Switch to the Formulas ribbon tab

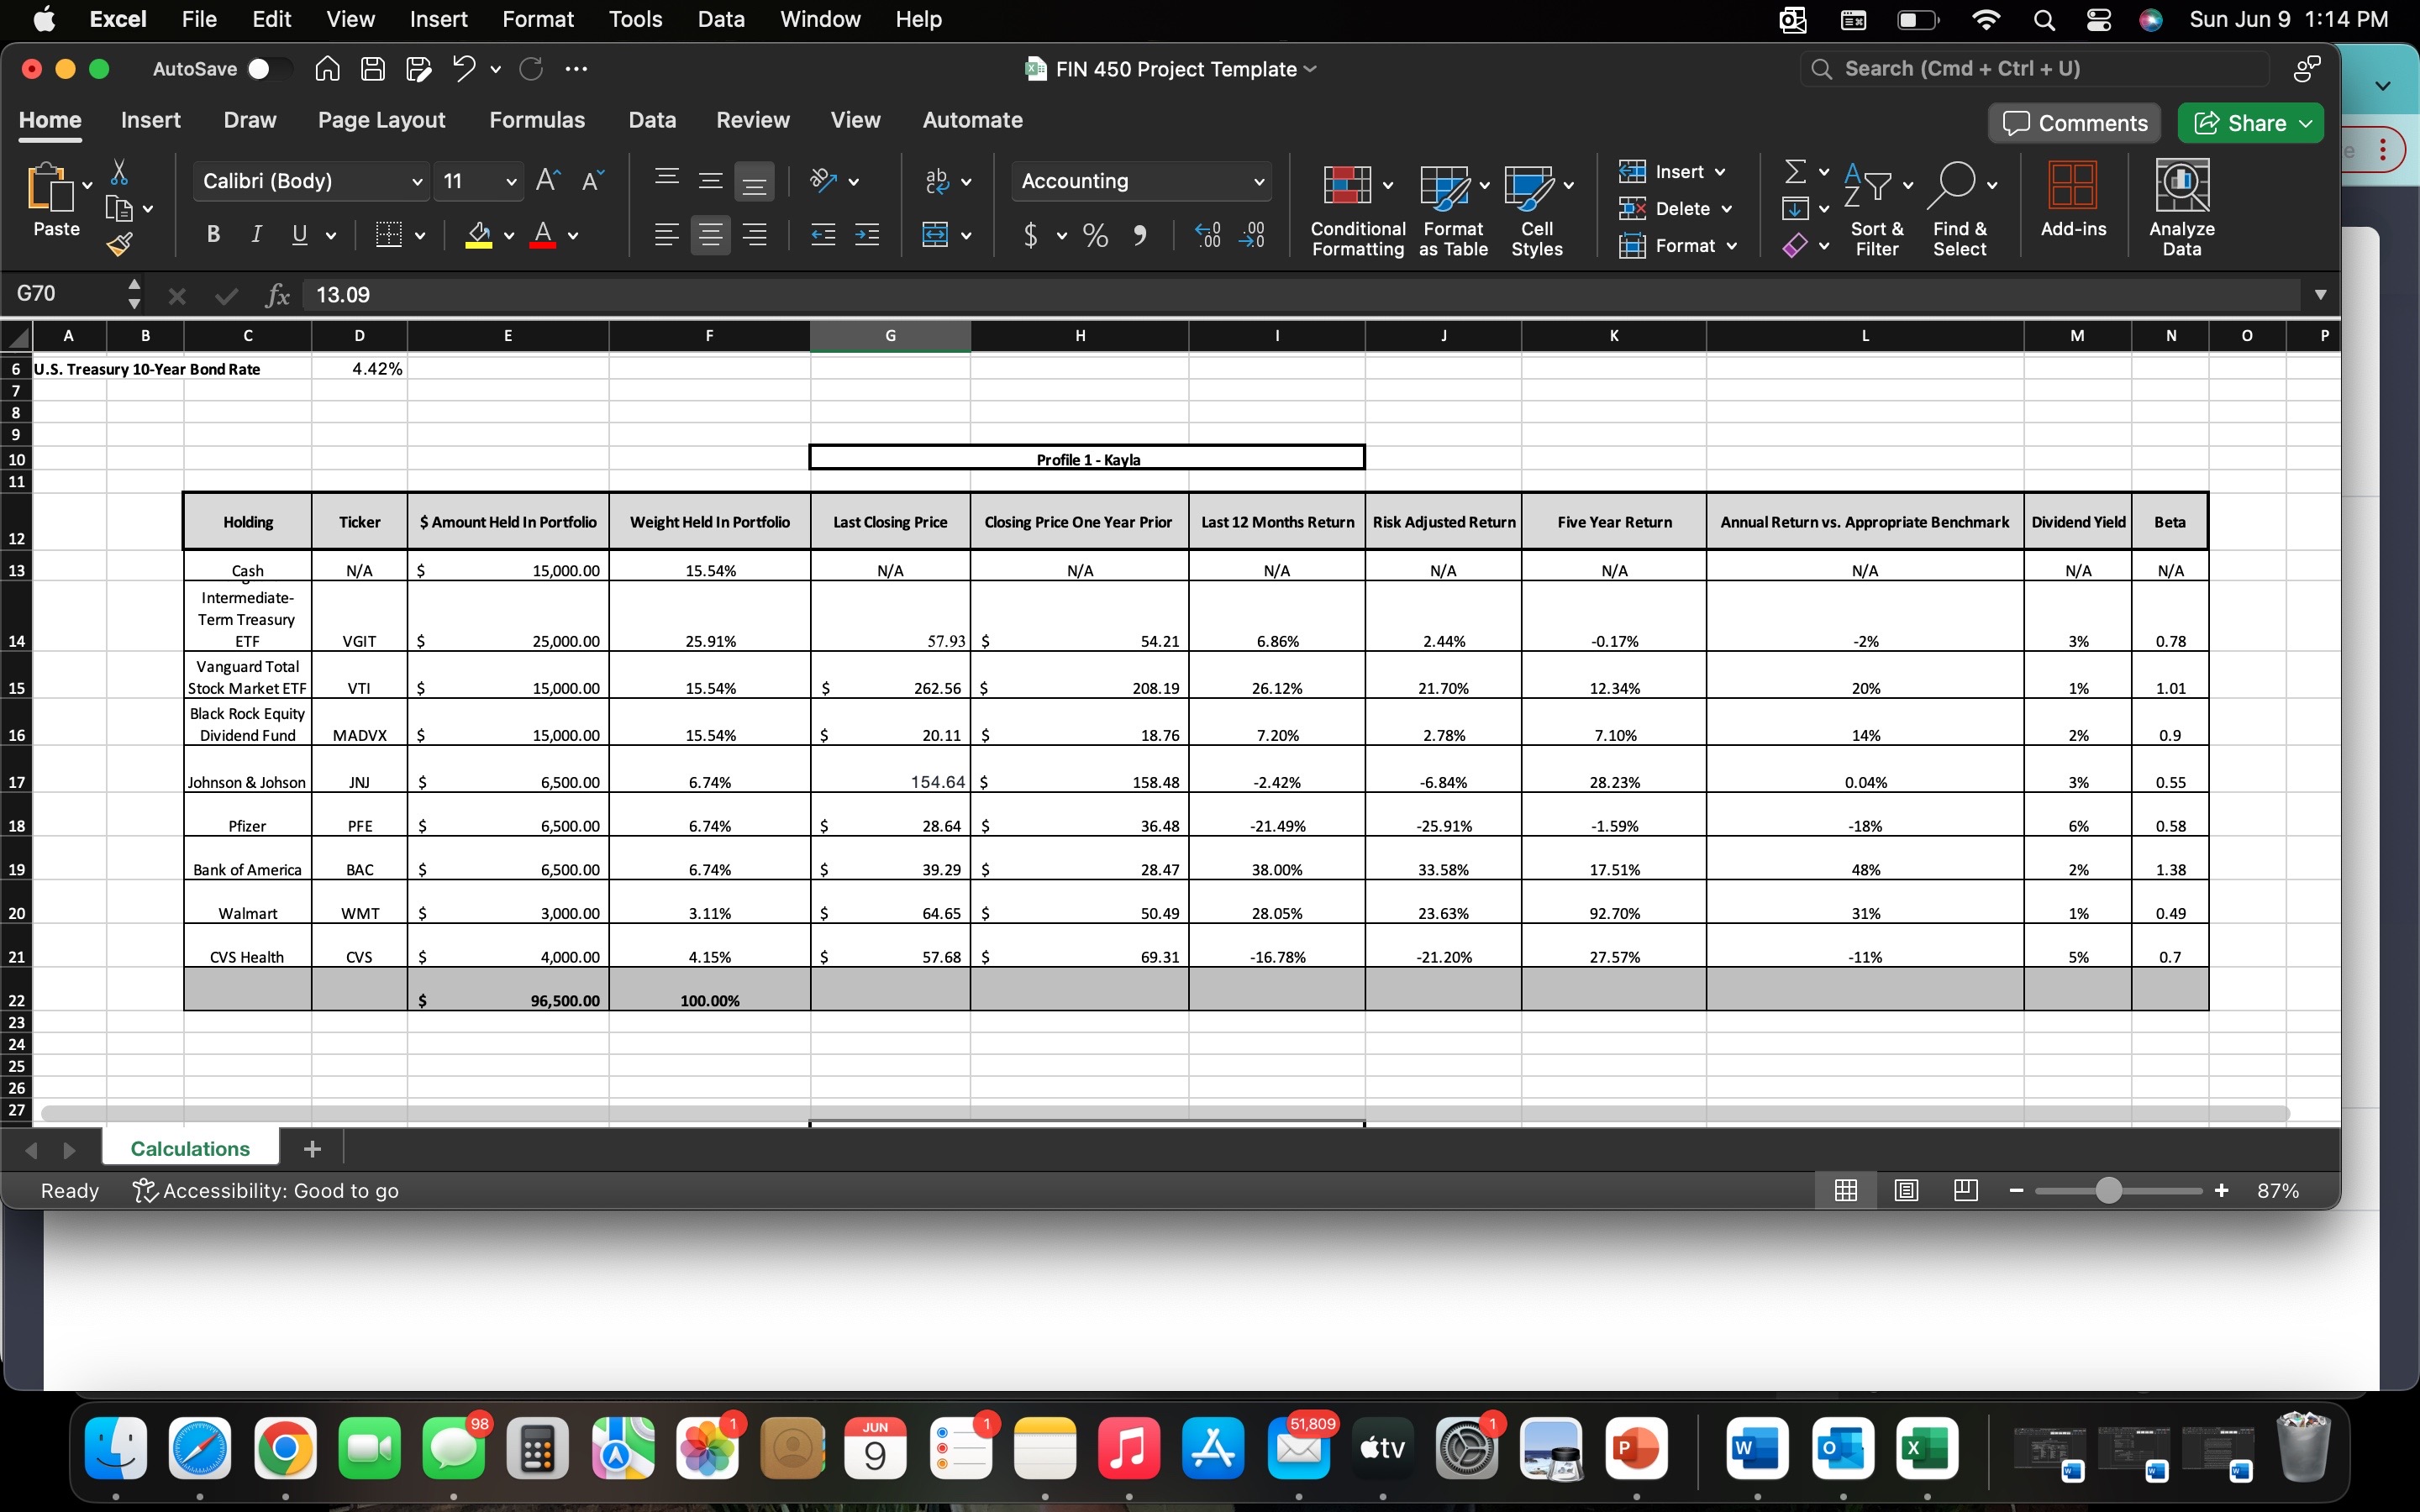(x=537, y=120)
